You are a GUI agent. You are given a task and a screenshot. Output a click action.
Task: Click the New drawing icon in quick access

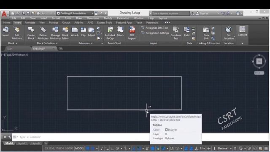13,13
